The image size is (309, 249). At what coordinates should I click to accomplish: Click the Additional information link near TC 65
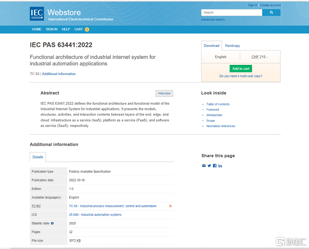[x=59, y=74]
